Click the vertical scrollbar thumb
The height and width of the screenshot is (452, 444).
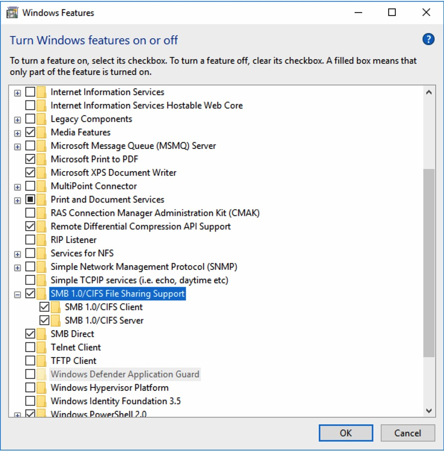pos(429,262)
